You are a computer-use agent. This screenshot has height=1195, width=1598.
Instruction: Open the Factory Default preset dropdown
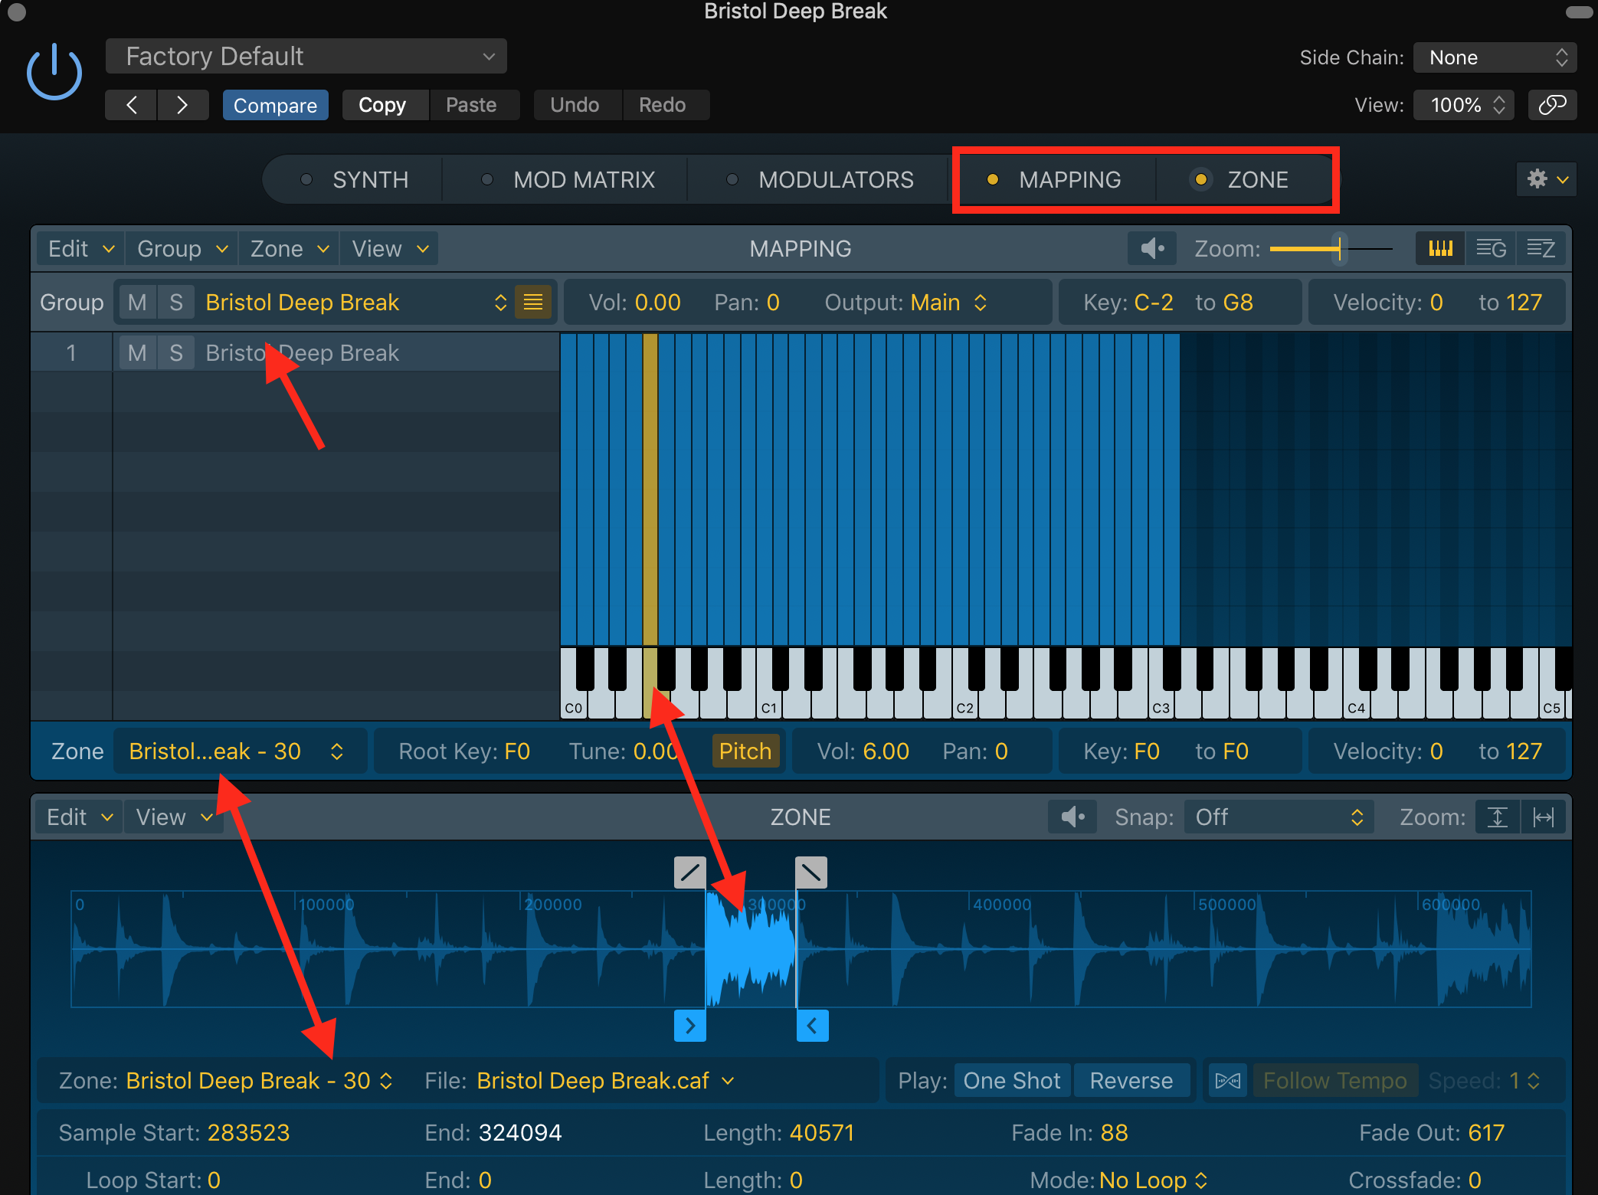(x=306, y=57)
